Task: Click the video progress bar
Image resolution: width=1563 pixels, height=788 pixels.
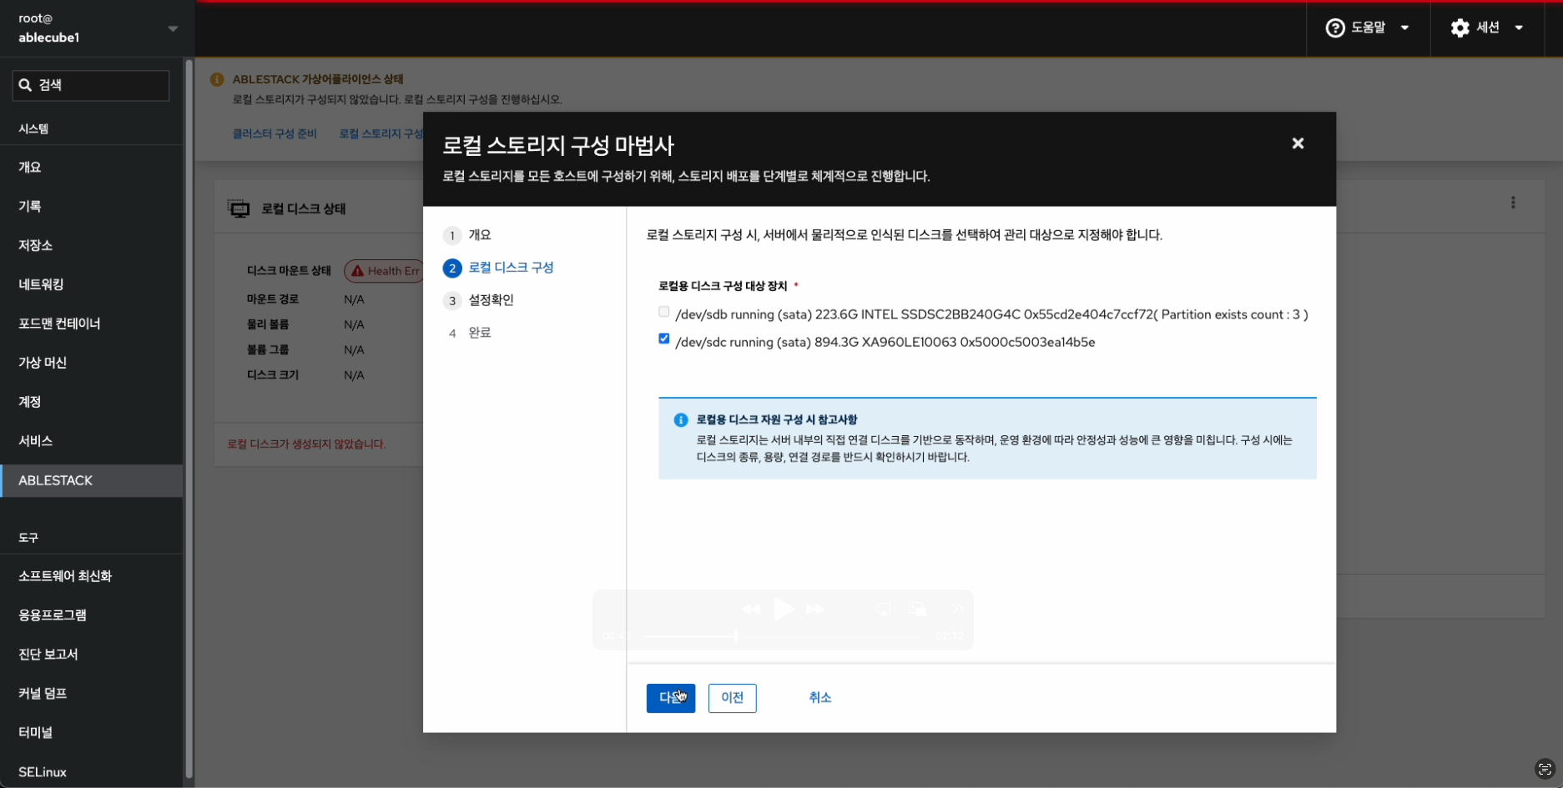Action: point(782,637)
